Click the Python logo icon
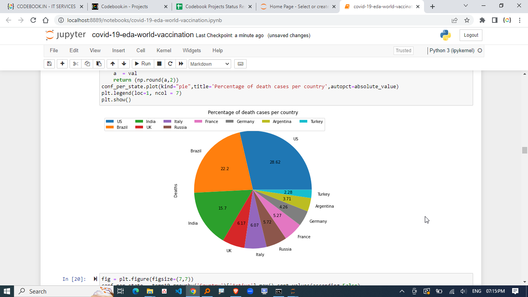This screenshot has width=528, height=297. (x=445, y=35)
